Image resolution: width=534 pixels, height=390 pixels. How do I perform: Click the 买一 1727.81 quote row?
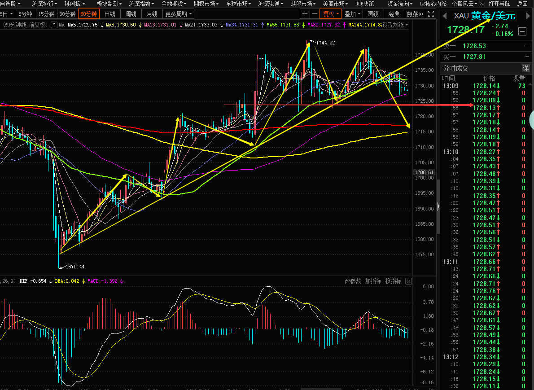(486, 57)
